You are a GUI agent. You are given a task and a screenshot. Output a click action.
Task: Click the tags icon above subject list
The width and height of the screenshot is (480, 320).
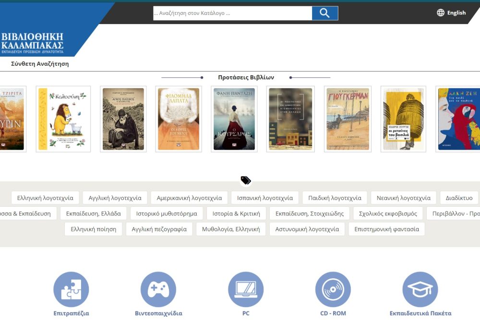point(246,180)
